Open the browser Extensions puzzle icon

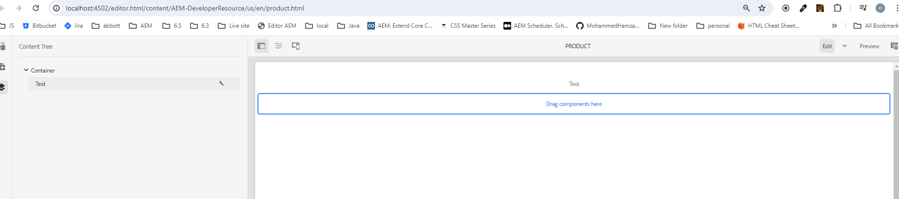838,8
